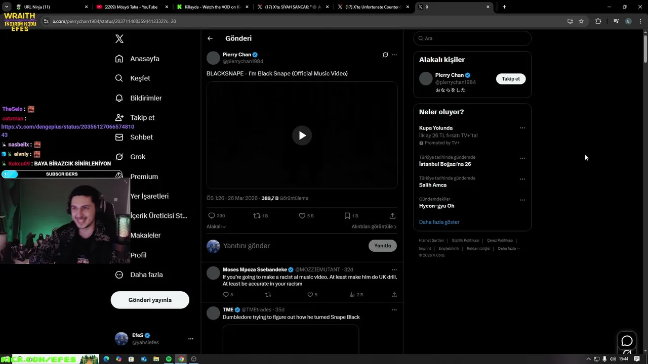Viewport: 648px width, 364px height.
Task: Switch to Unfortunate Counter X tab
Action: (x=375, y=7)
